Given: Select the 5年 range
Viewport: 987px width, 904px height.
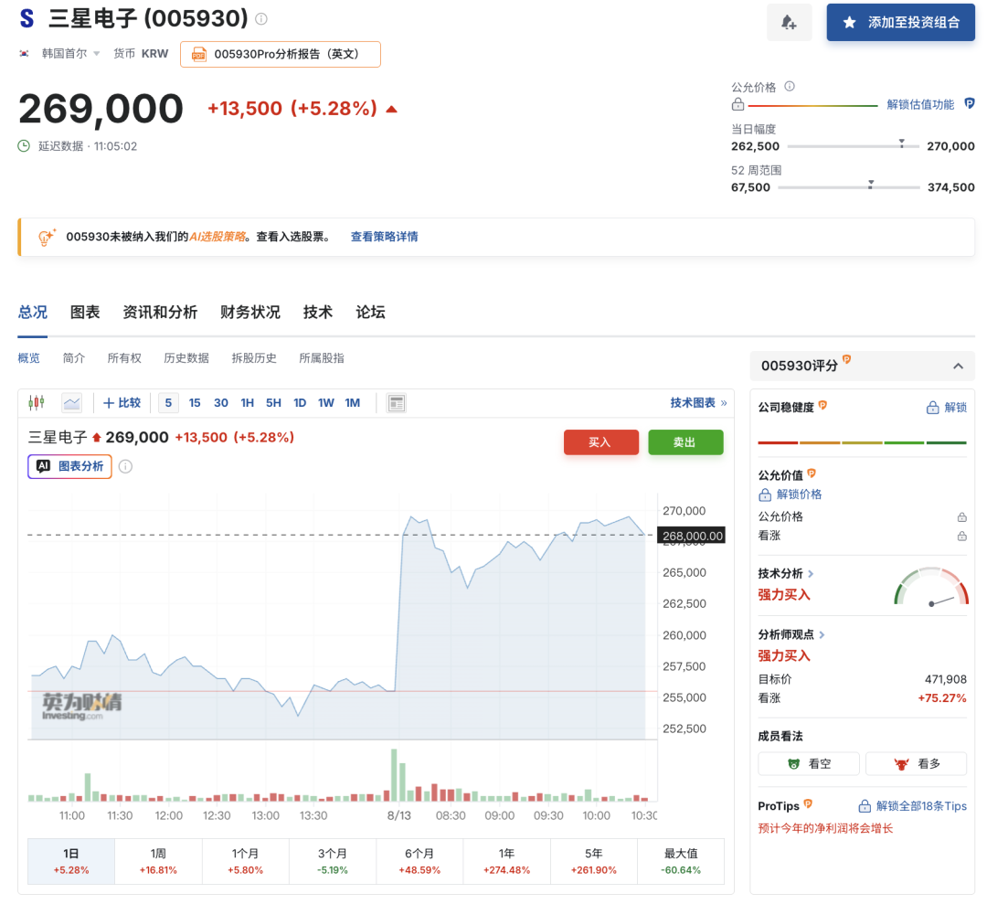Looking at the screenshot, I should [x=594, y=861].
